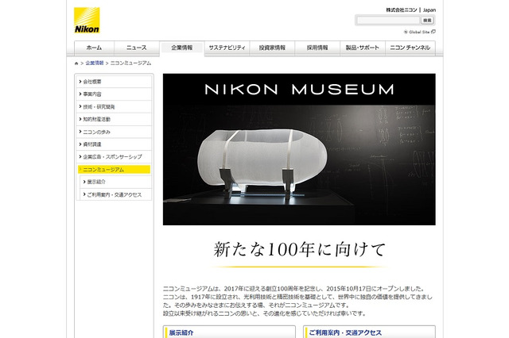The image size is (509, 338).
Task: Click the Nikon logo
Action: (x=87, y=21)
